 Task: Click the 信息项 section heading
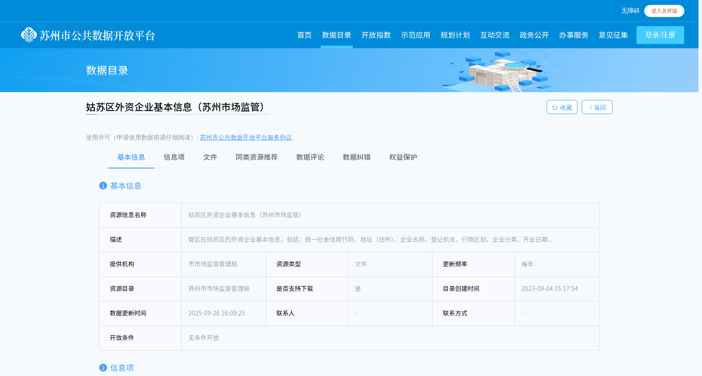[x=122, y=368]
